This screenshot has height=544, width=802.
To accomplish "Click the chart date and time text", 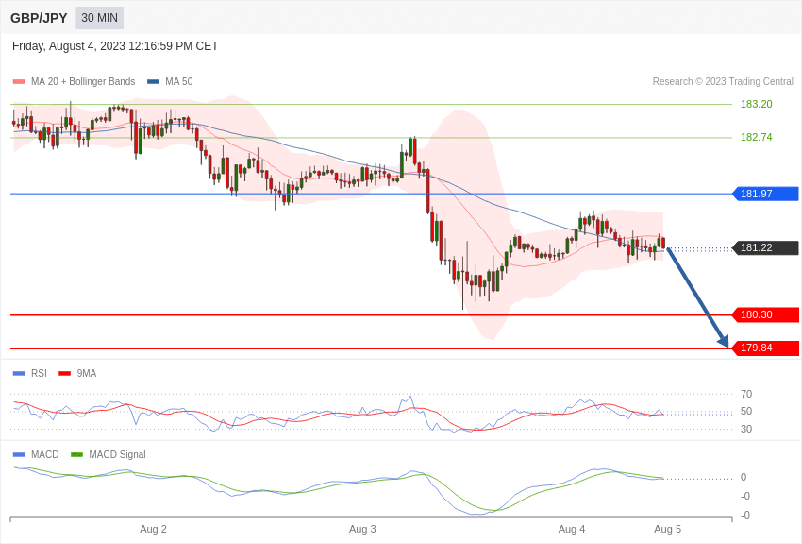I will pyautogui.click(x=115, y=46).
